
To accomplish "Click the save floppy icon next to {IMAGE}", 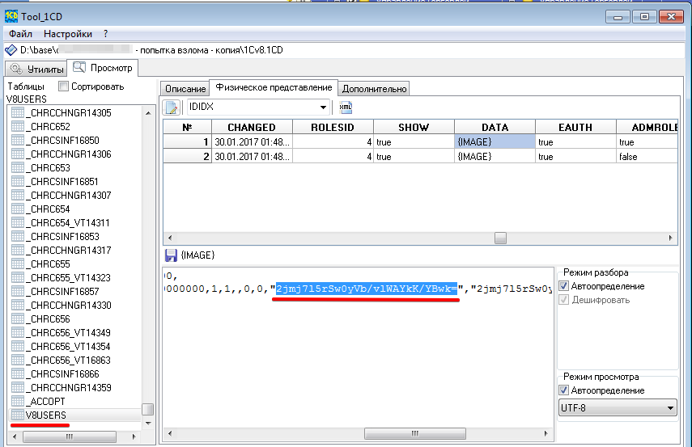I will coord(170,255).
